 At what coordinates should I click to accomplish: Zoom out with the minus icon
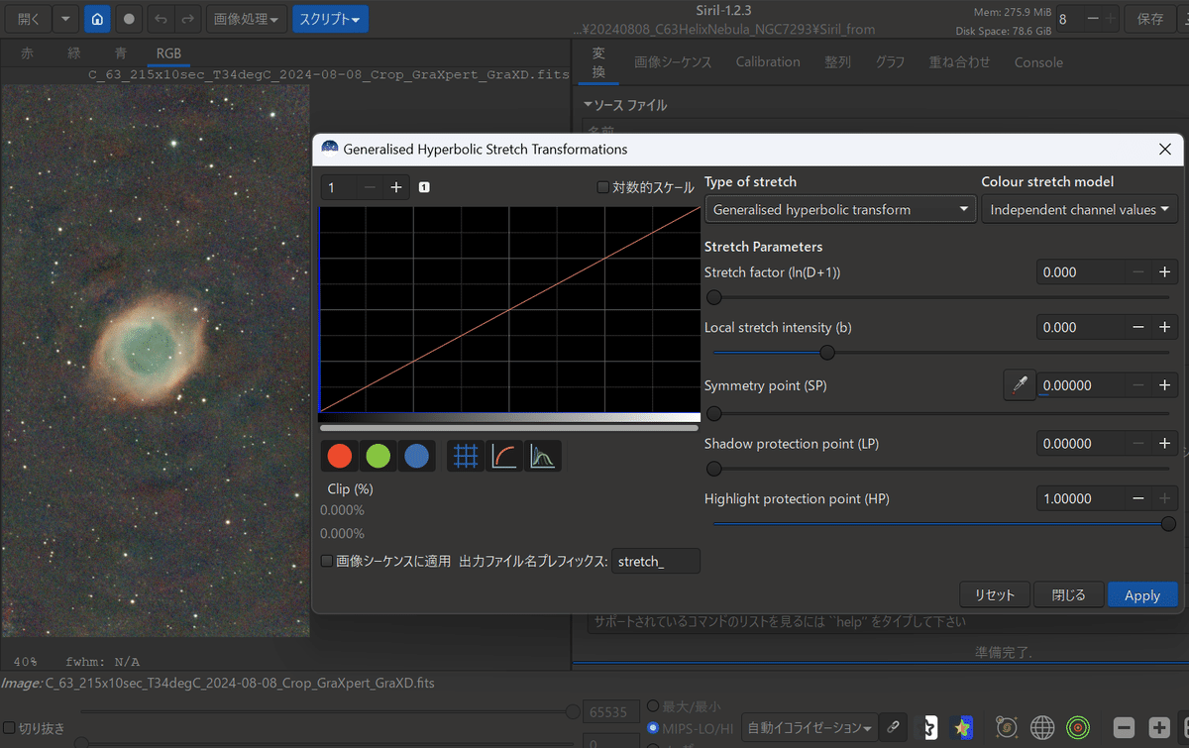pyautogui.click(x=1124, y=727)
